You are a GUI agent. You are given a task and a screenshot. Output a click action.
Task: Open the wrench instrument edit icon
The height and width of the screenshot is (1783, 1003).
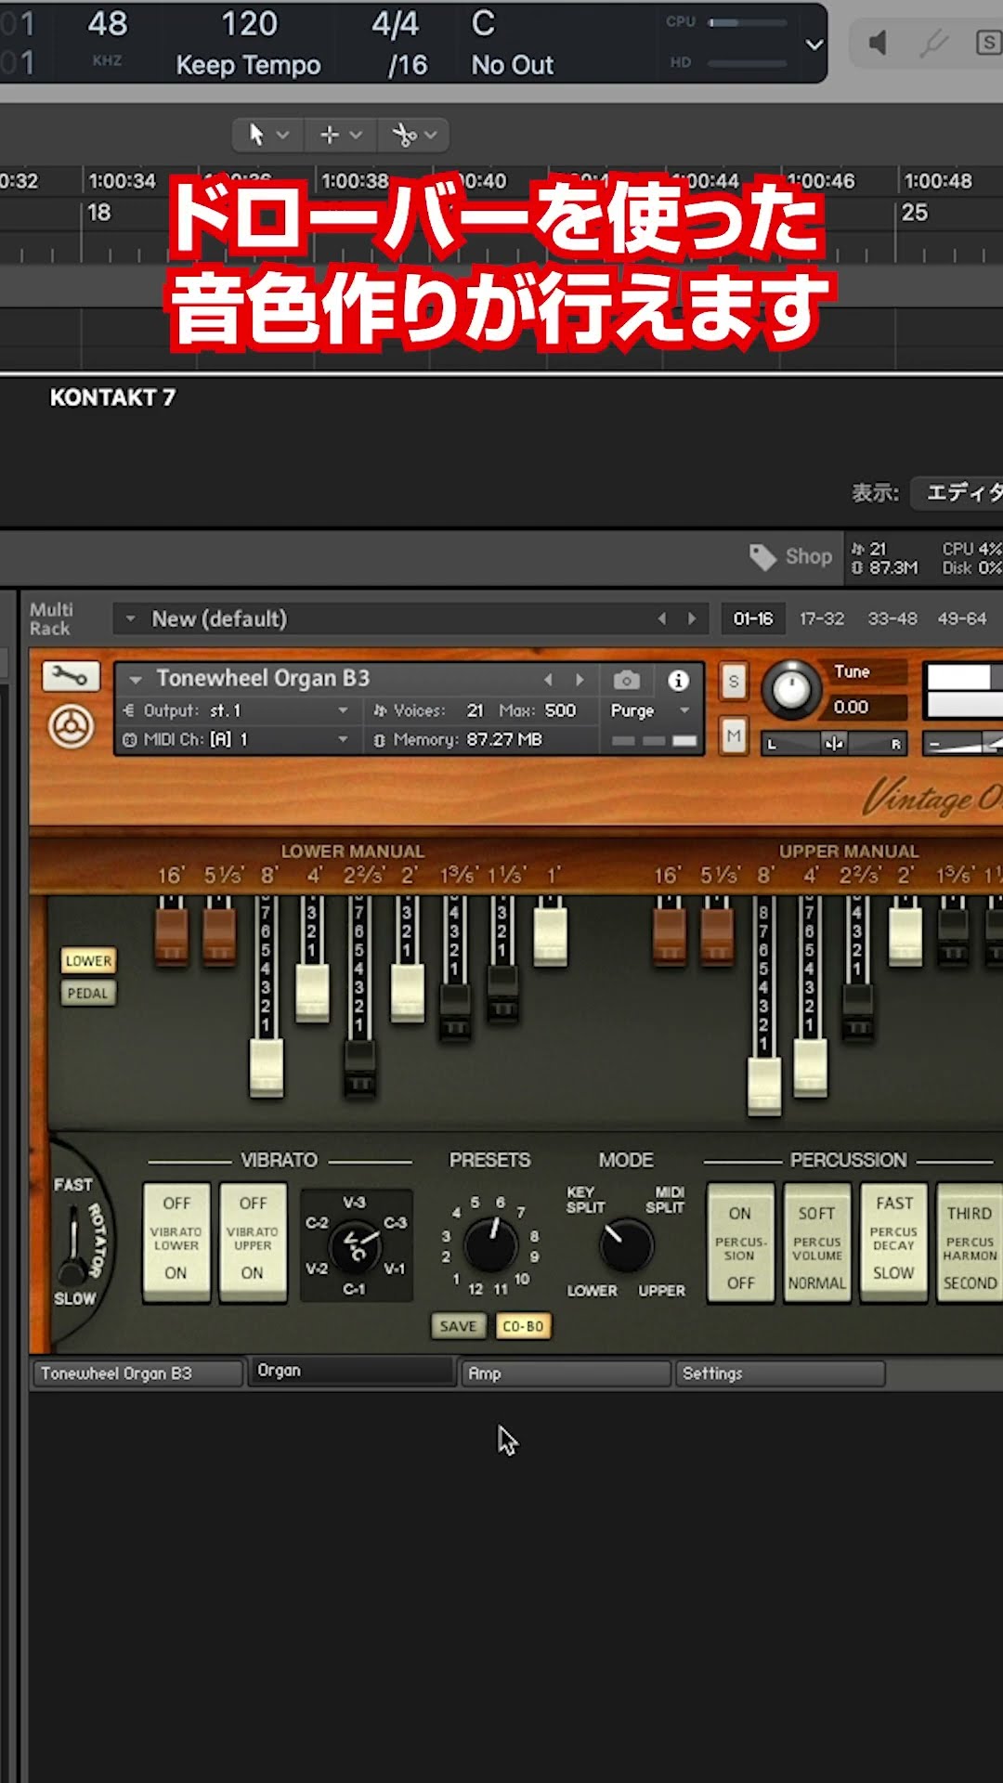(71, 677)
